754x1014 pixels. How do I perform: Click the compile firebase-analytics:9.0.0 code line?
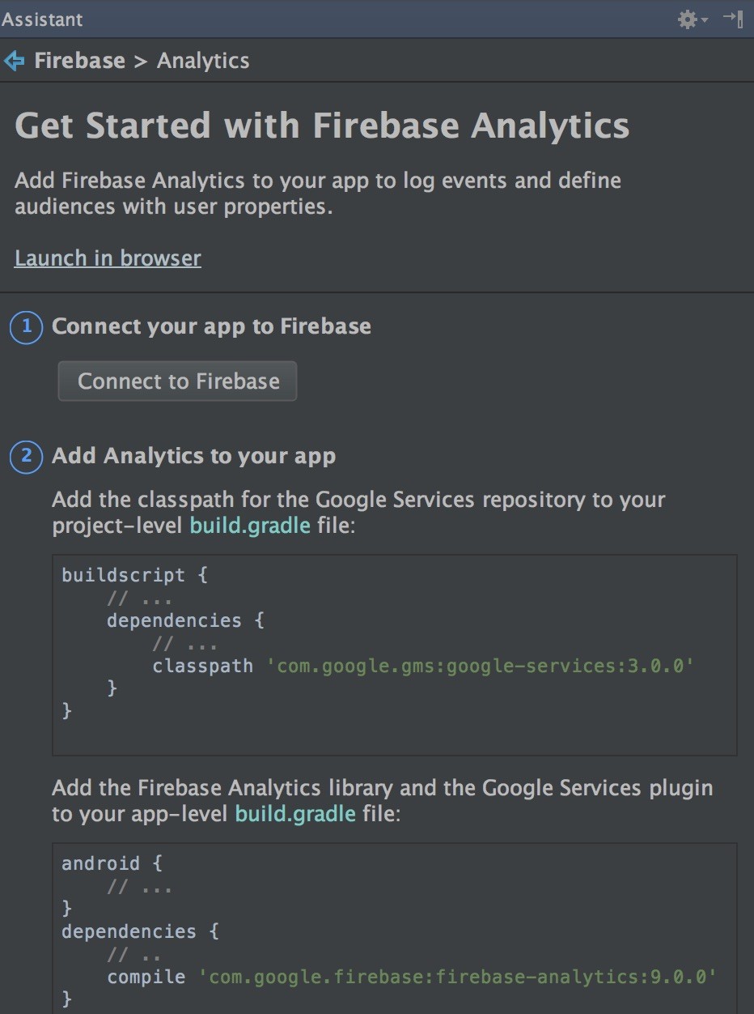412,977
